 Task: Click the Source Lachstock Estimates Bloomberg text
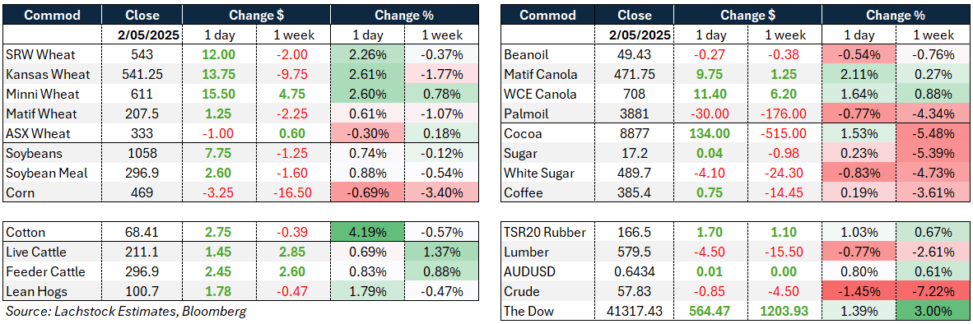click(x=125, y=312)
